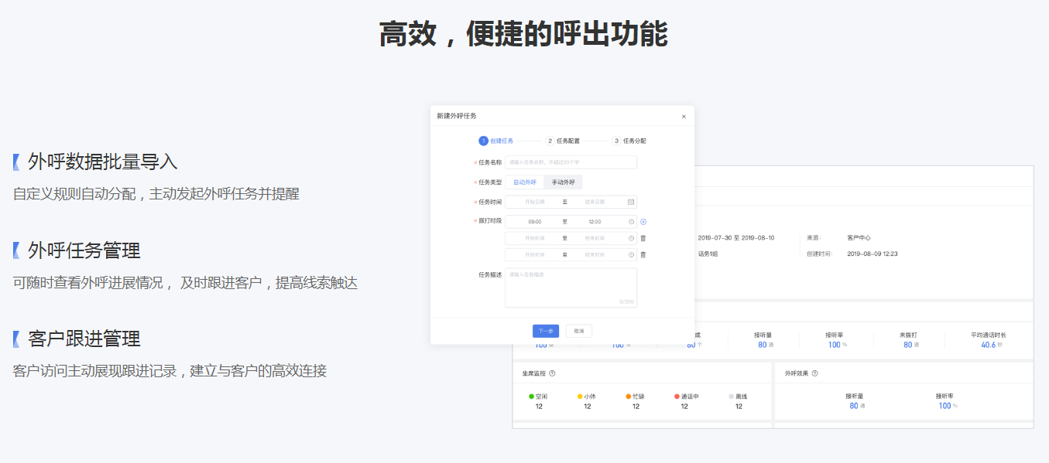Click the calendar icon in 任务时间 field
The image size is (1049, 463).
click(x=631, y=202)
